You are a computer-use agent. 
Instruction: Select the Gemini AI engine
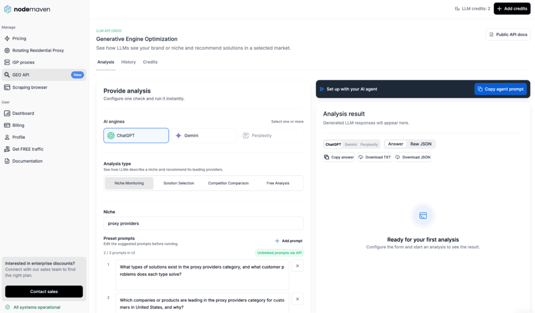[204, 135]
